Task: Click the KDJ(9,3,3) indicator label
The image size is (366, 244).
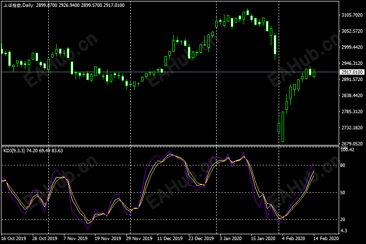Action: (14, 151)
